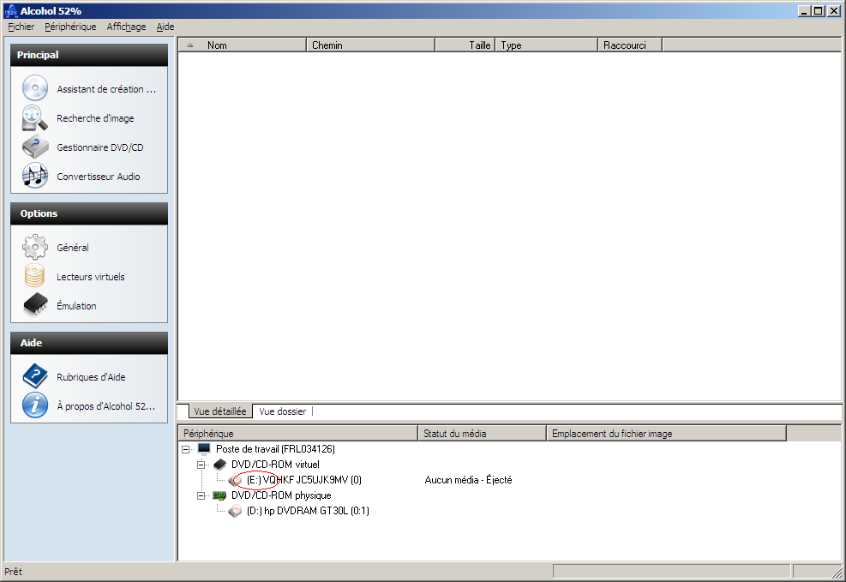
Task: Click the Rubriques d'Aide book icon
Action: 35,376
